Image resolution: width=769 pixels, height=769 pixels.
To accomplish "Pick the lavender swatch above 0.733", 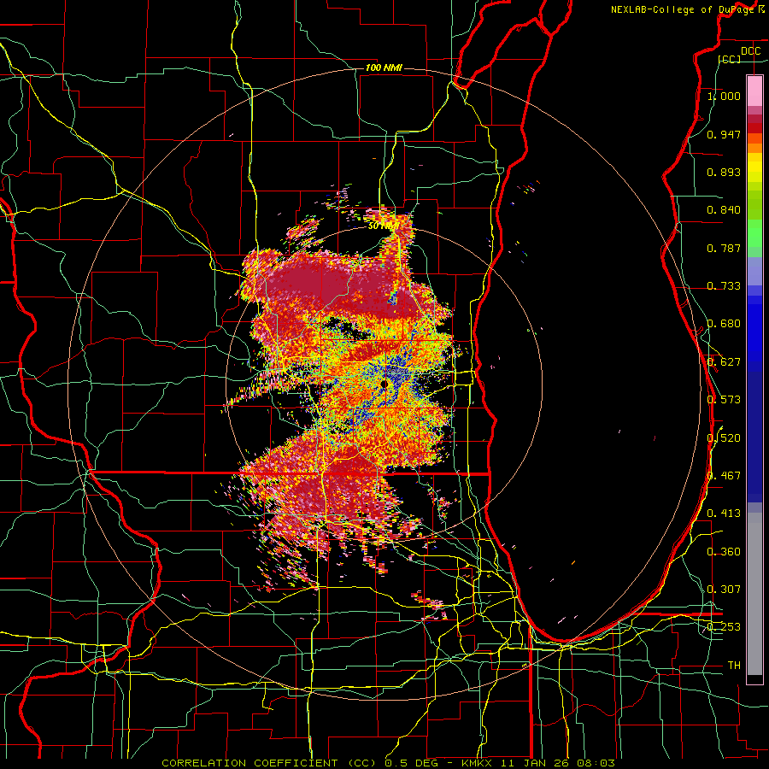I will pyautogui.click(x=754, y=271).
